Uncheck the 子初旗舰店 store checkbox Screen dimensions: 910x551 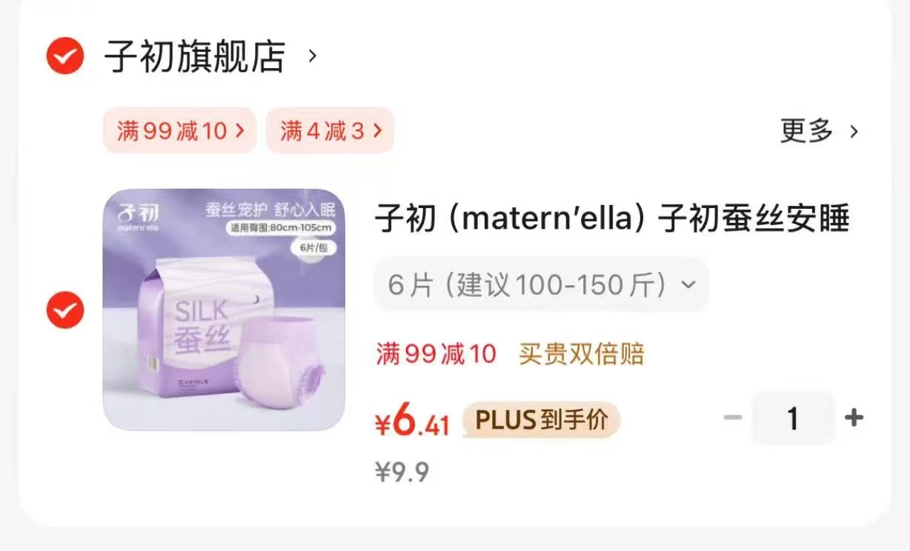(x=65, y=56)
